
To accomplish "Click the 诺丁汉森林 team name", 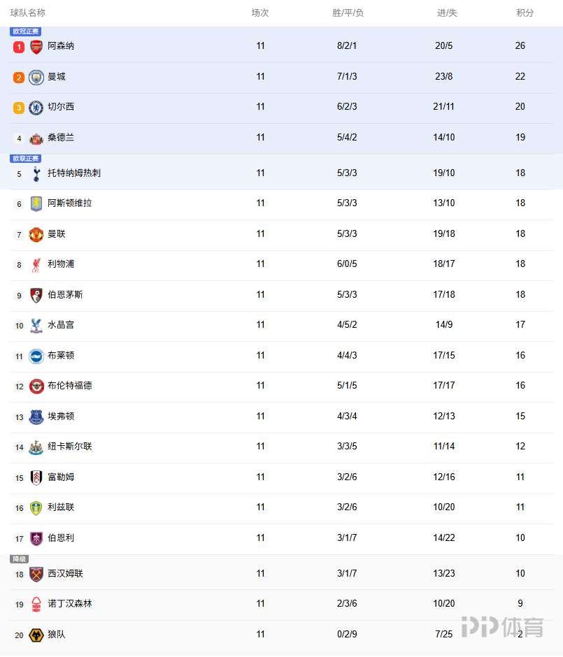I will 69,604.
